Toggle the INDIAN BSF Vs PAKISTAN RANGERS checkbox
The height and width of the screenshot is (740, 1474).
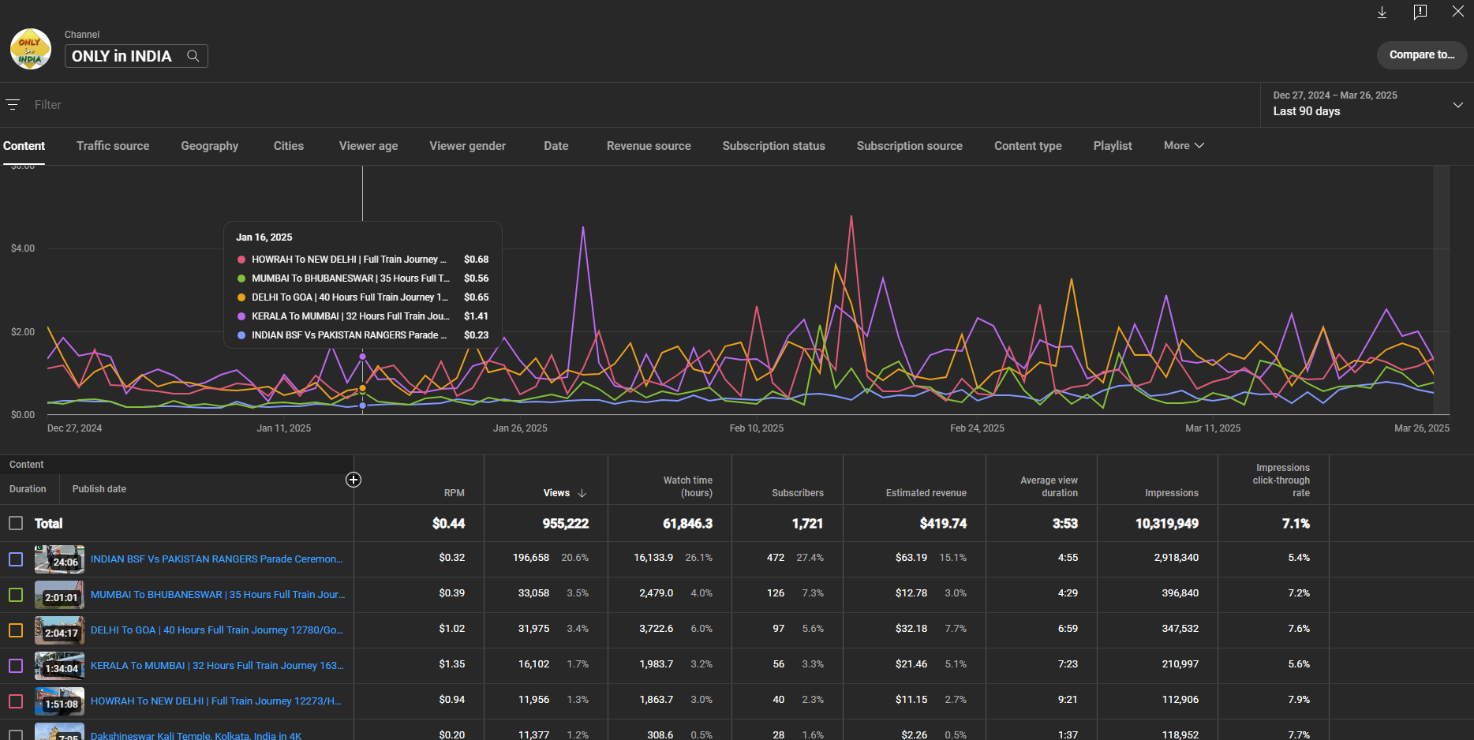16,559
